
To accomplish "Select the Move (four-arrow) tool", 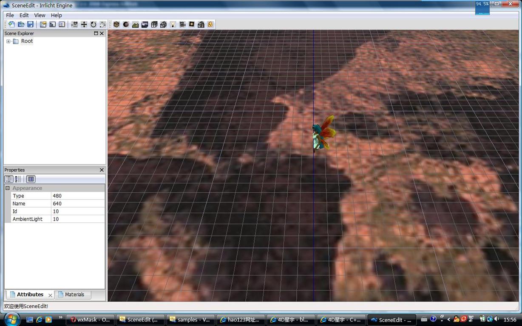I will click(84, 25).
